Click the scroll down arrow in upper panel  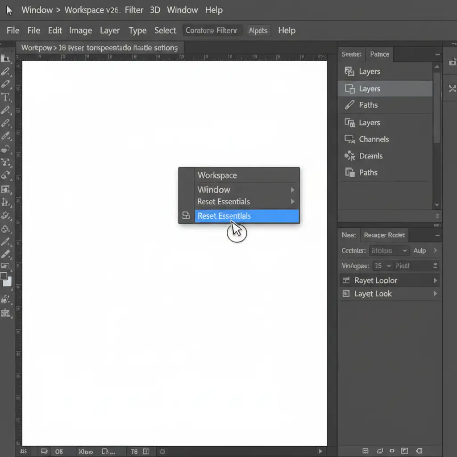click(x=436, y=205)
